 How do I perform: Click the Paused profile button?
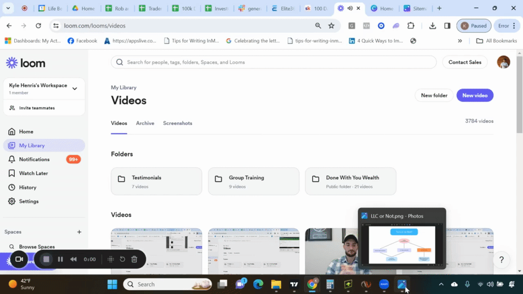pos(473,26)
